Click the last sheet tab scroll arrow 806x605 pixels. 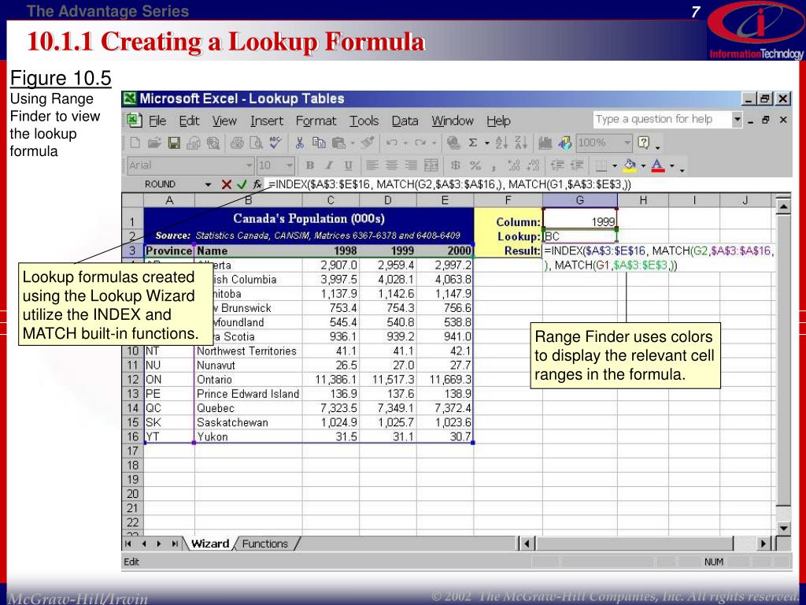175,544
